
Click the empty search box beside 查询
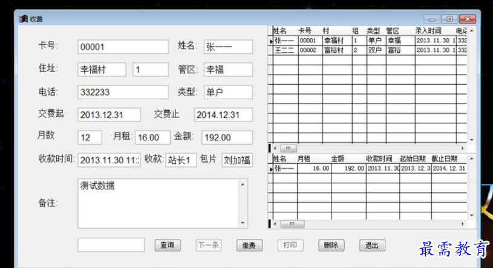[111, 245]
